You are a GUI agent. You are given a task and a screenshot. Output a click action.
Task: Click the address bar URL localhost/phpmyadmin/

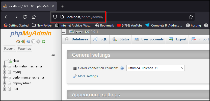pyautogui.click(x=85, y=17)
